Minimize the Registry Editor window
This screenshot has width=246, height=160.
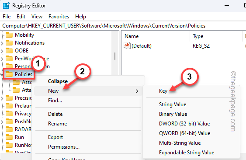click(x=227, y=6)
